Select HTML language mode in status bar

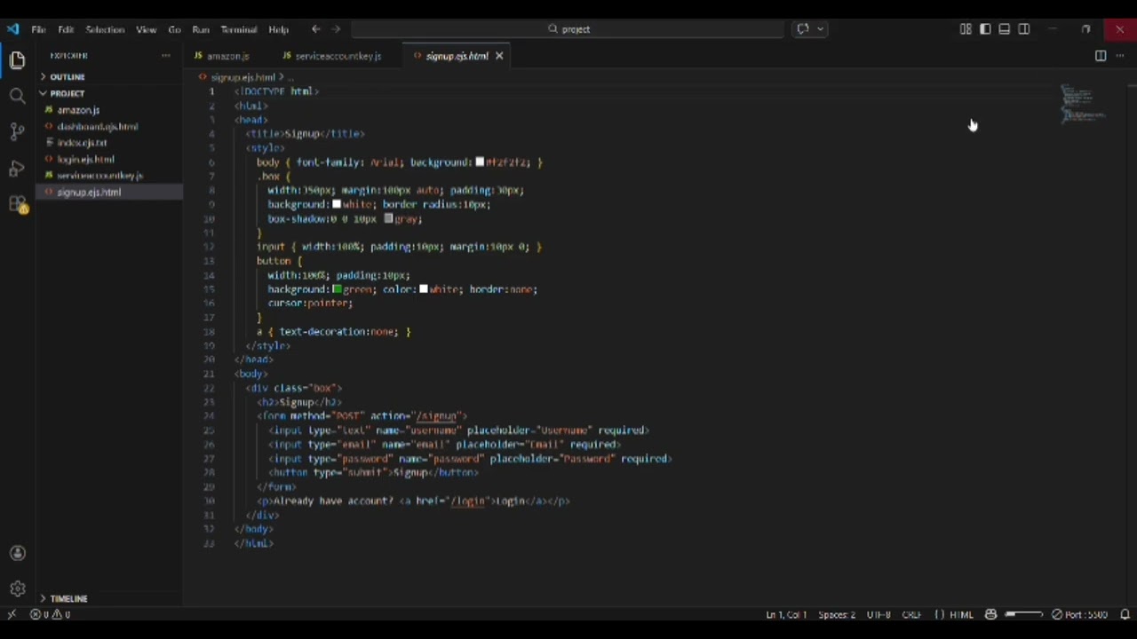click(962, 614)
